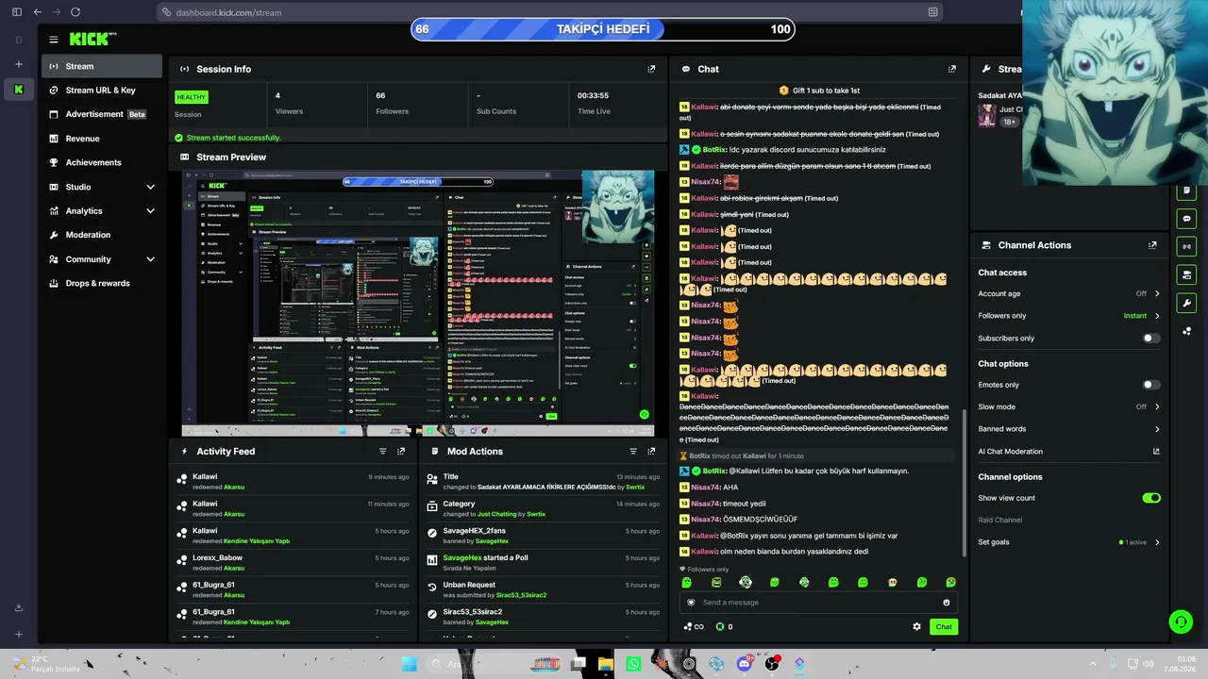Reload the browser page
The image size is (1208, 679).
[x=75, y=12]
